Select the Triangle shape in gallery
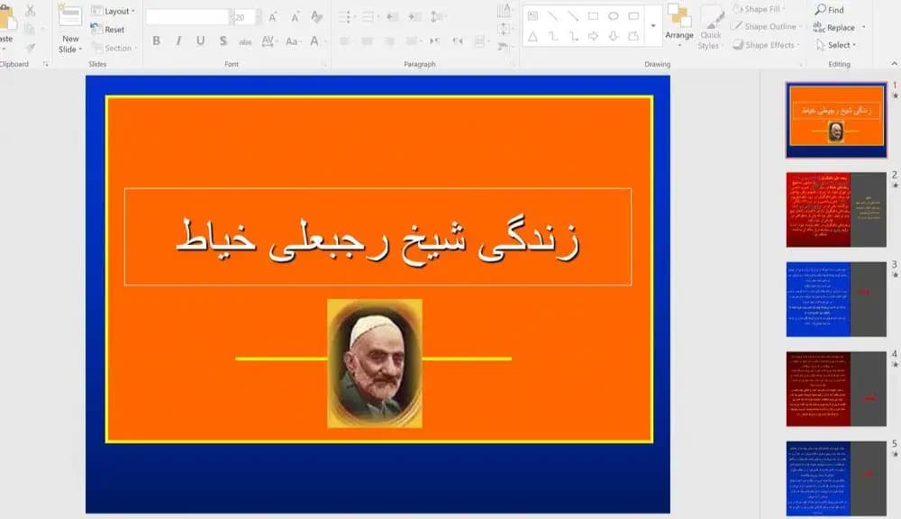This screenshot has width=901, height=519. coord(532,37)
